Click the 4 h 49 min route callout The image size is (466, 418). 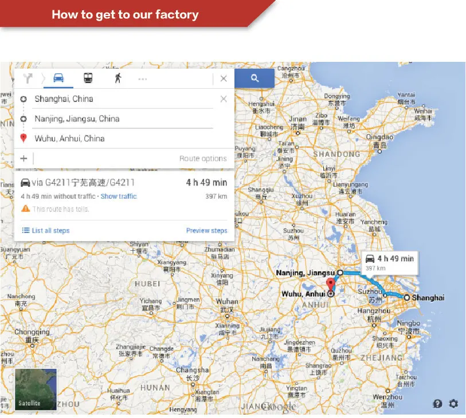[x=390, y=263]
